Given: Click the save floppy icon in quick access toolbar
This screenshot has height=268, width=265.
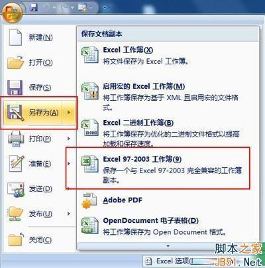Looking at the screenshot, I should point(33,8).
